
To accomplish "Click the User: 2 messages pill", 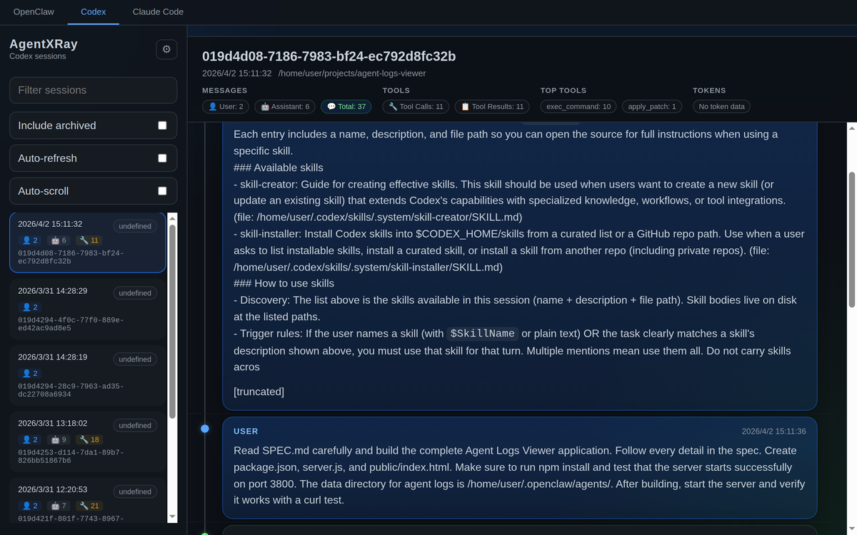I will click(226, 106).
